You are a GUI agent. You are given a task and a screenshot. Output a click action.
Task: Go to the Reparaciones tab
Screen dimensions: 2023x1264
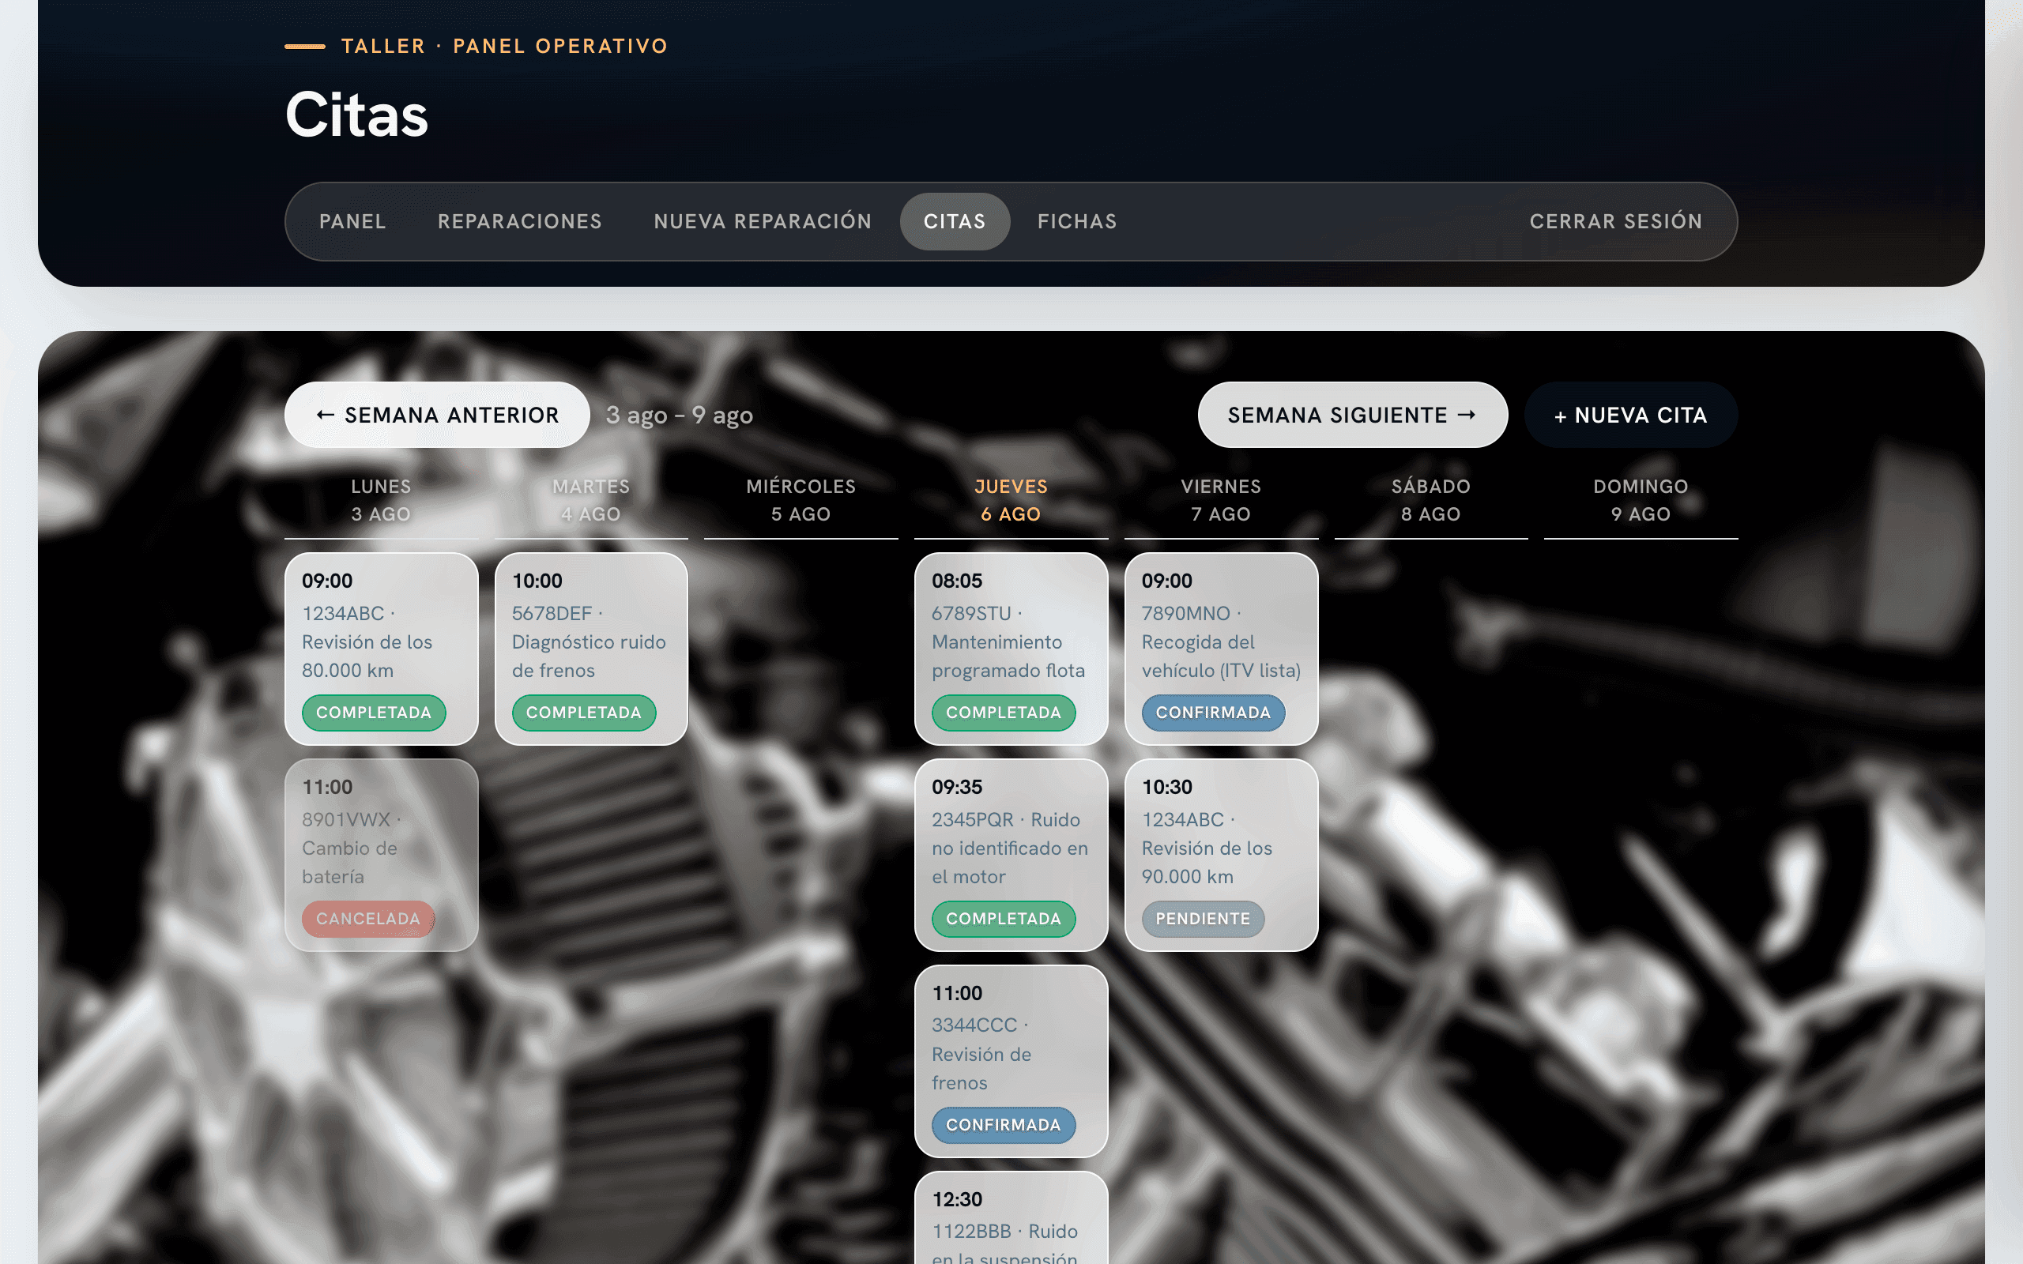520,221
